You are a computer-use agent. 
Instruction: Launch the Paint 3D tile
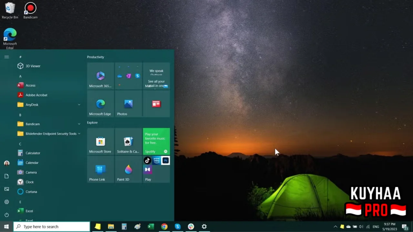pos(128,169)
